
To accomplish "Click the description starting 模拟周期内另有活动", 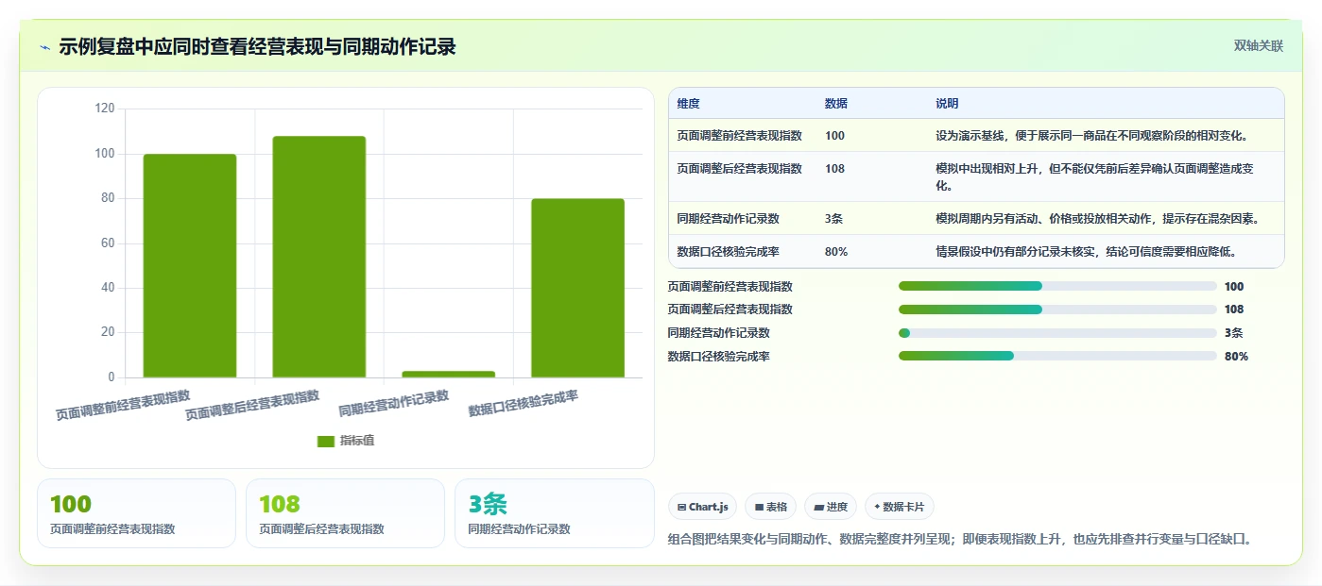I will point(1098,219).
